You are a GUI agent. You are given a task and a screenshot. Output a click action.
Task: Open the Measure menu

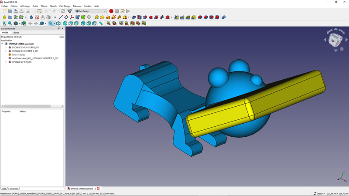[77, 6]
